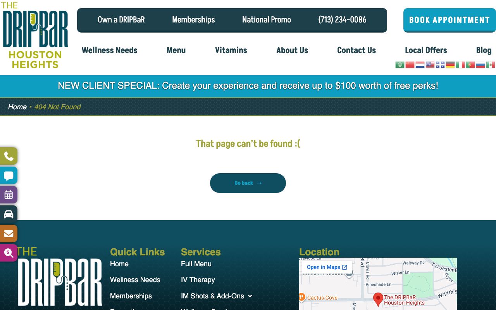Viewport: 496px width, 310px height.
Task: Click the phone call sidebar icon
Action: coord(9,156)
